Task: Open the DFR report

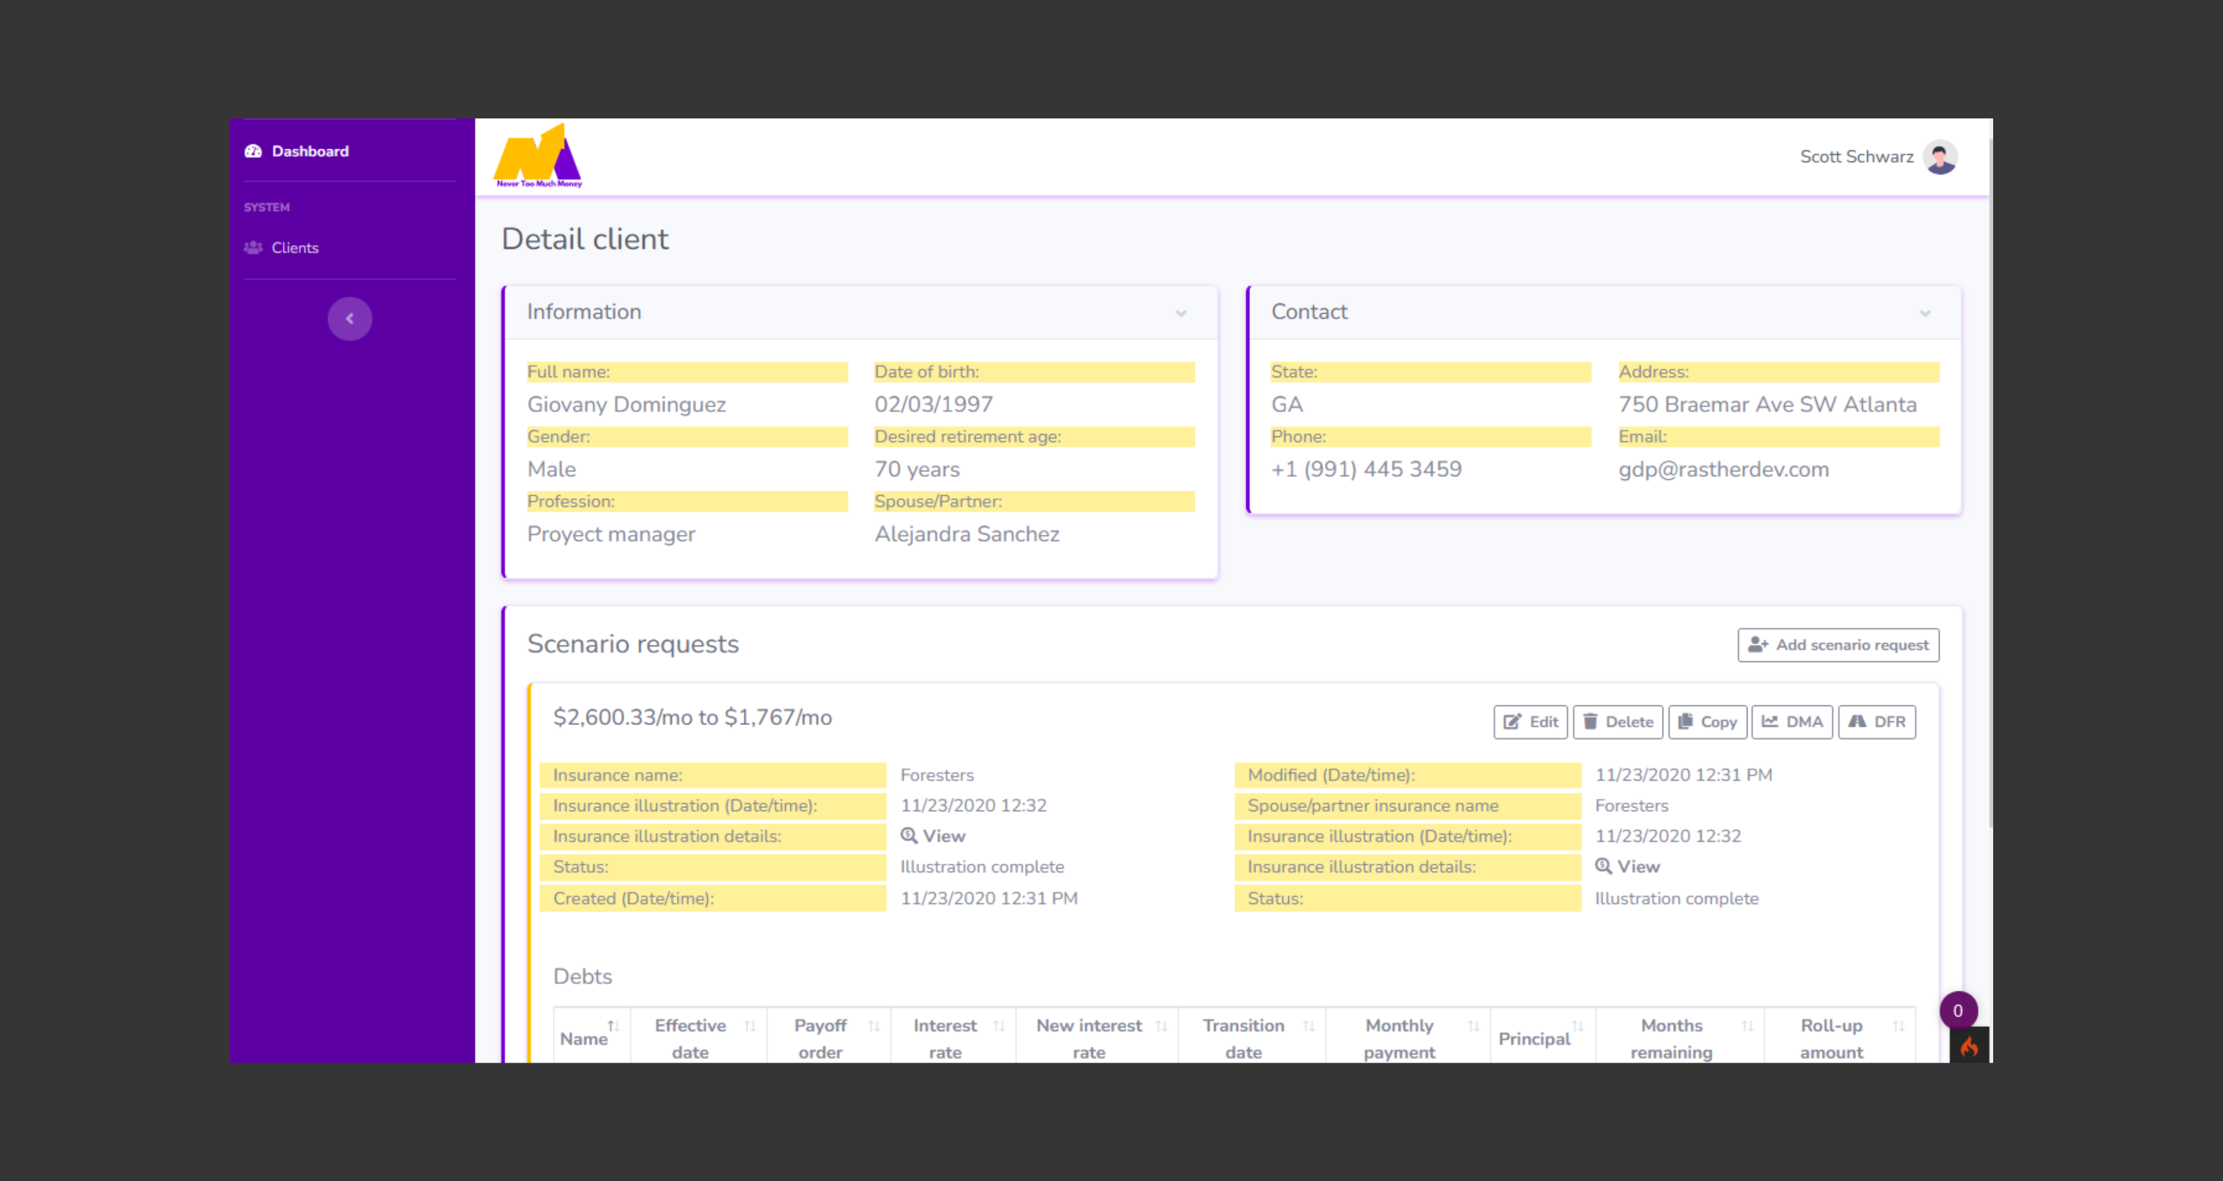Action: [1876, 722]
